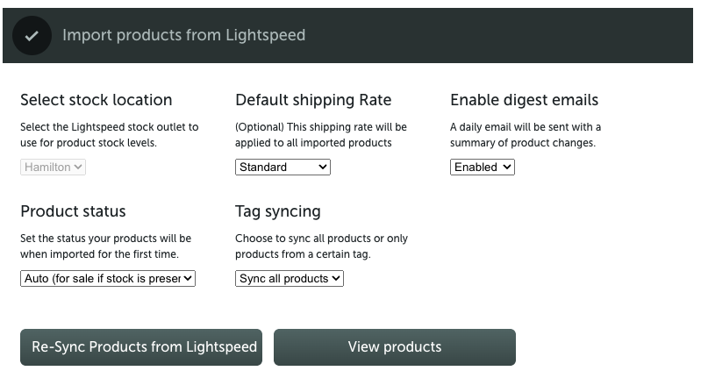Click the chevron arrow on Auto status dropdown
Viewport: 701px width, 378px height.
[x=188, y=278]
